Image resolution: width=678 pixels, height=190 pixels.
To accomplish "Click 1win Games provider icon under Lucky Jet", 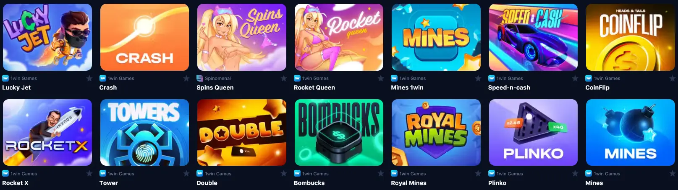I will [5, 78].
